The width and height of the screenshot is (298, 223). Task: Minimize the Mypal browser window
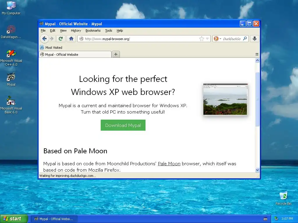tap(242, 24)
